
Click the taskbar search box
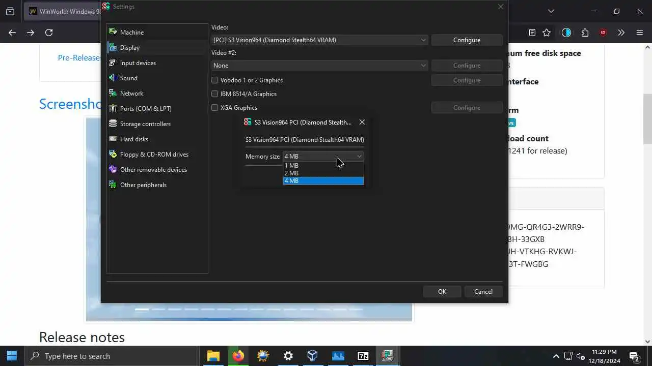tap(112, 356)
